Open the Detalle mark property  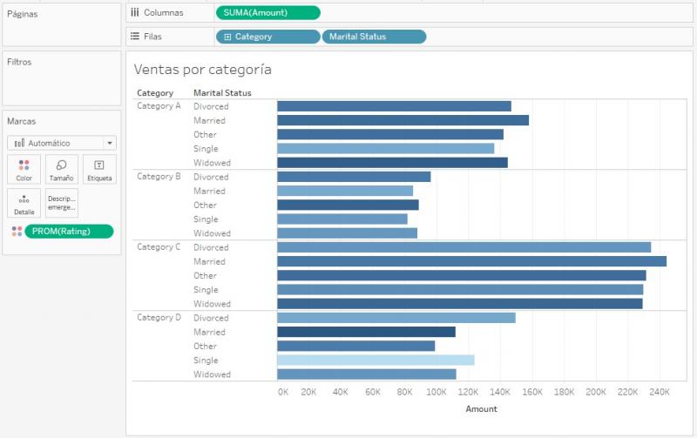point(24,203)
